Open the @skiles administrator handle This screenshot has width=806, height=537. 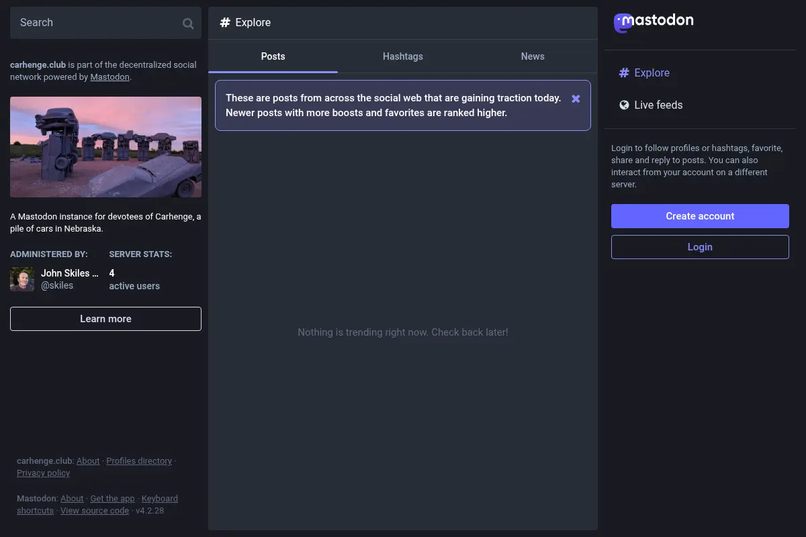(57, 285)
